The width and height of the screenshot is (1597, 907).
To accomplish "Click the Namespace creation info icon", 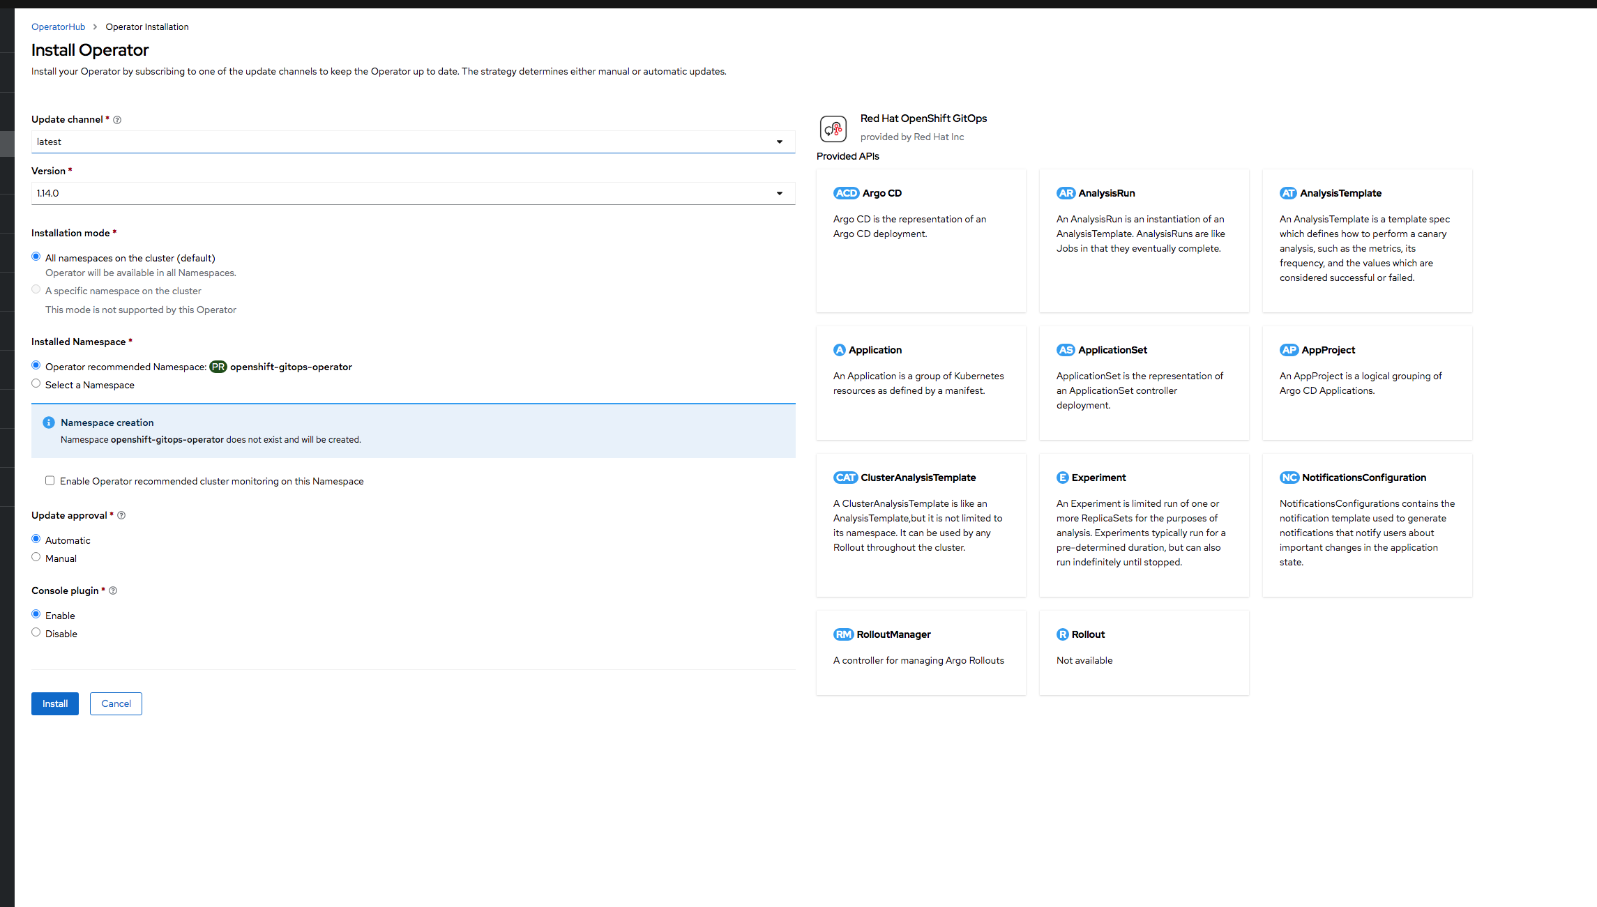I will [49, 422].
